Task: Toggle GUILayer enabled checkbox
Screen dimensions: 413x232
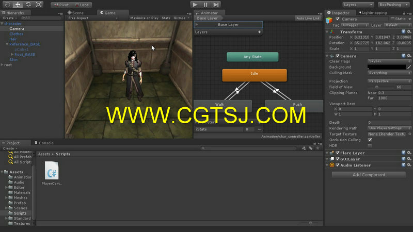Action: [x=338, y=159]
